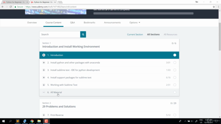Open lecture 6 All Material
Screen dimensions: 221x124
(109, 92)
